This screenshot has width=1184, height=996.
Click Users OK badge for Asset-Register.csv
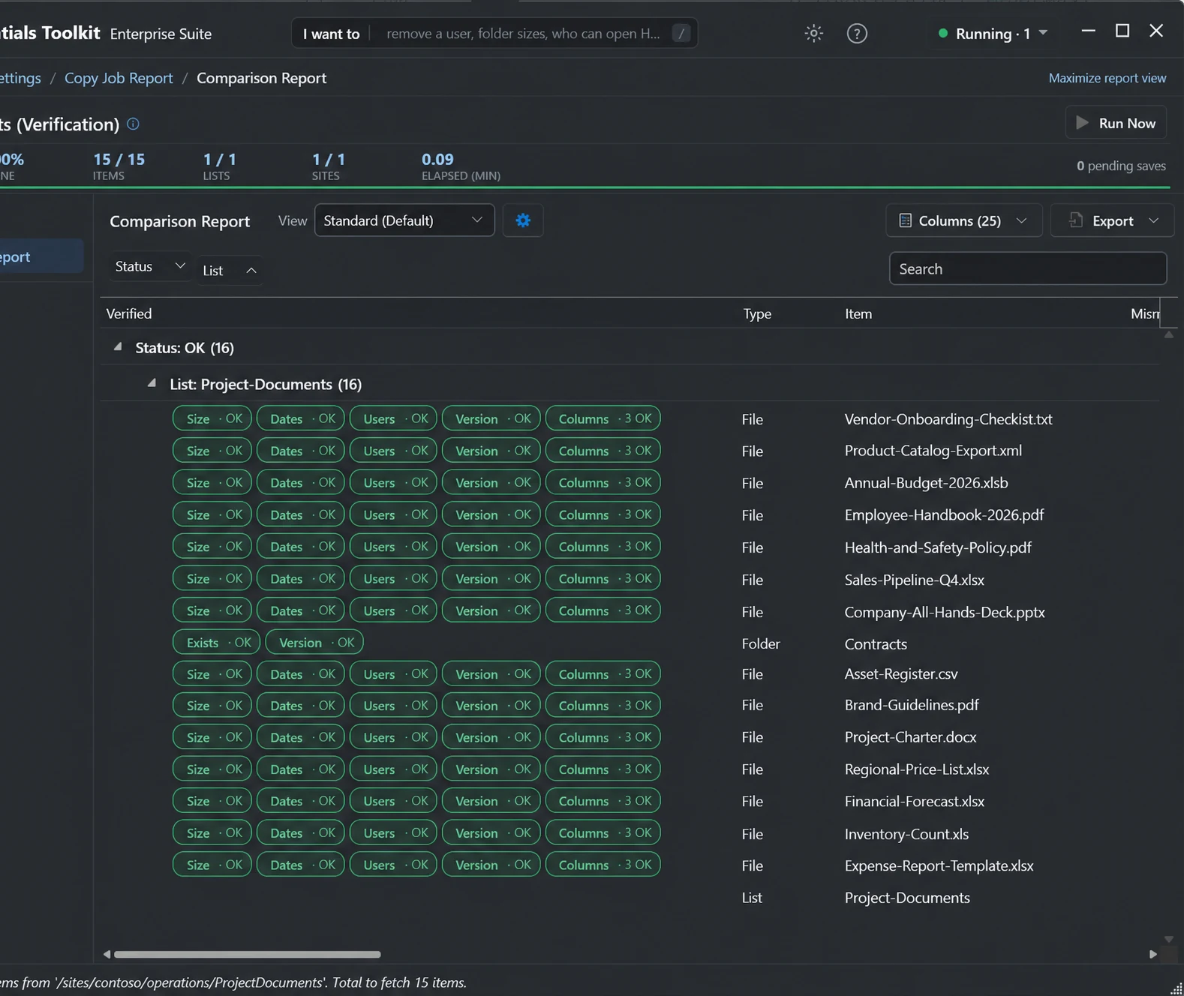pos(393,673)
